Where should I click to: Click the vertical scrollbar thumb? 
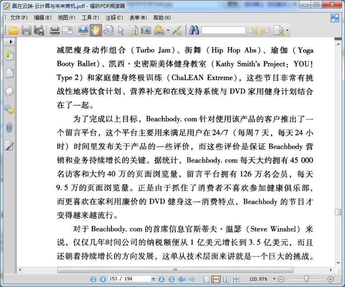tap(338, 212)
